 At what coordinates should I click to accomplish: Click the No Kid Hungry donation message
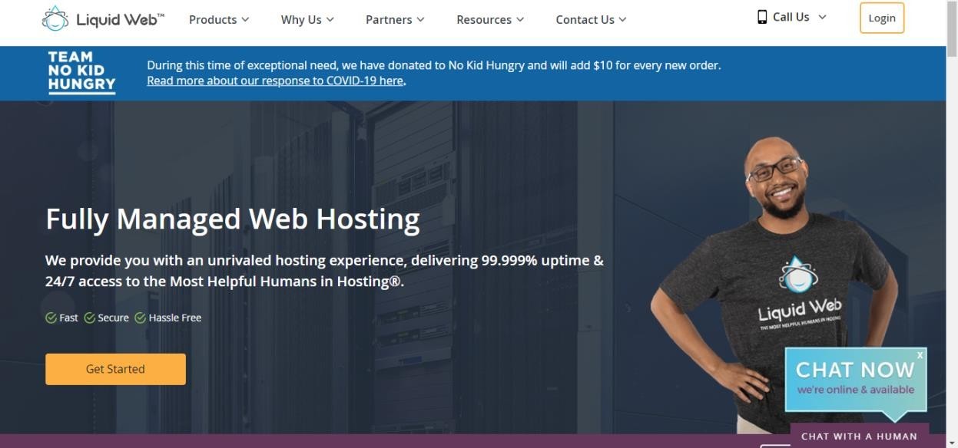(x=434, y=65)
